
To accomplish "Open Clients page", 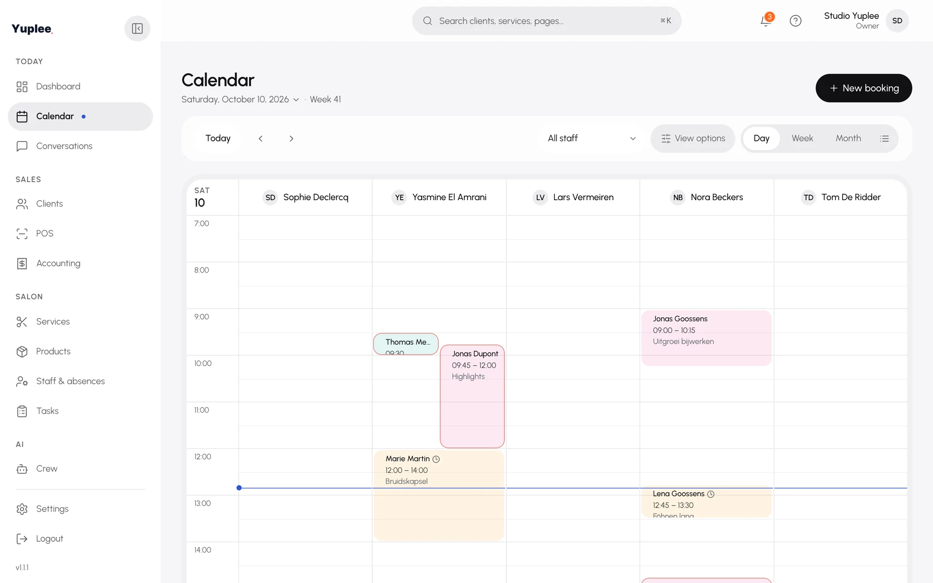I will pyautogui.click(x=80, y=204).
